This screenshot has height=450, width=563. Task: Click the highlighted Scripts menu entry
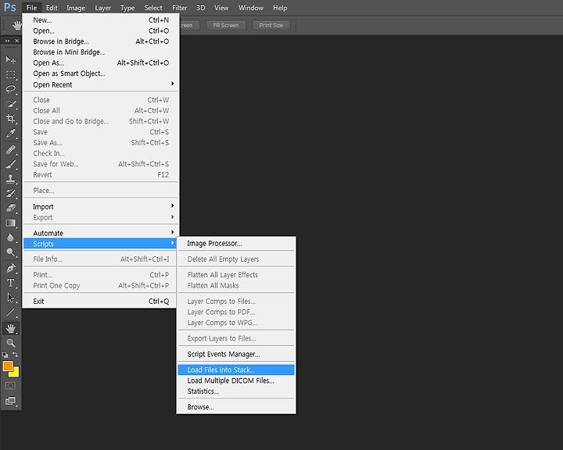[x=101, y=244]
